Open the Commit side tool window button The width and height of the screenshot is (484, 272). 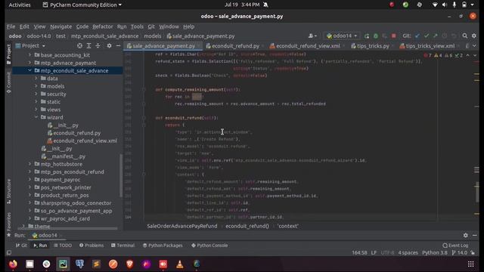(x=8, y=82)
